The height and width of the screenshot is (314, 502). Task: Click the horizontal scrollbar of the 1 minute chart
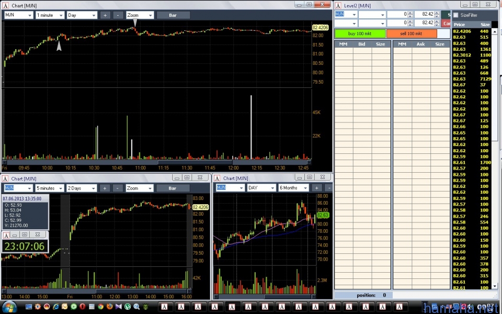(x=157, y=162)
